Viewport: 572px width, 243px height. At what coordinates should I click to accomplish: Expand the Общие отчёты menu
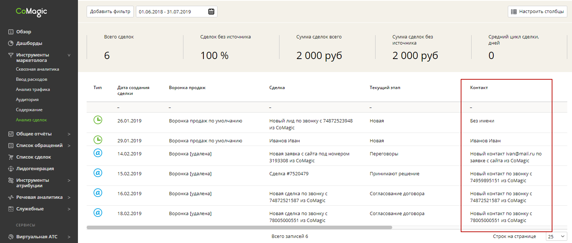pyautogui.click(x=69, y=134)
